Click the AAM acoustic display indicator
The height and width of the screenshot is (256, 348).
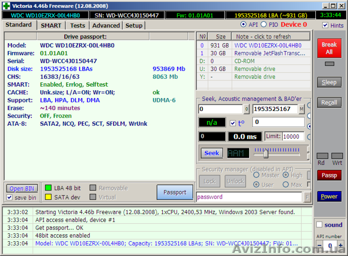click(x=238, y=153)
